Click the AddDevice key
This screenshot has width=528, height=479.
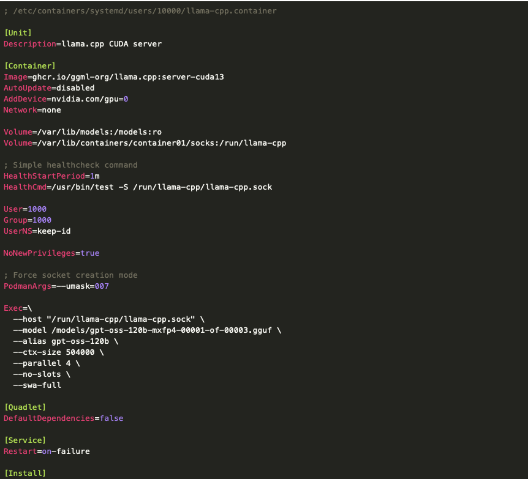(25, 99)
